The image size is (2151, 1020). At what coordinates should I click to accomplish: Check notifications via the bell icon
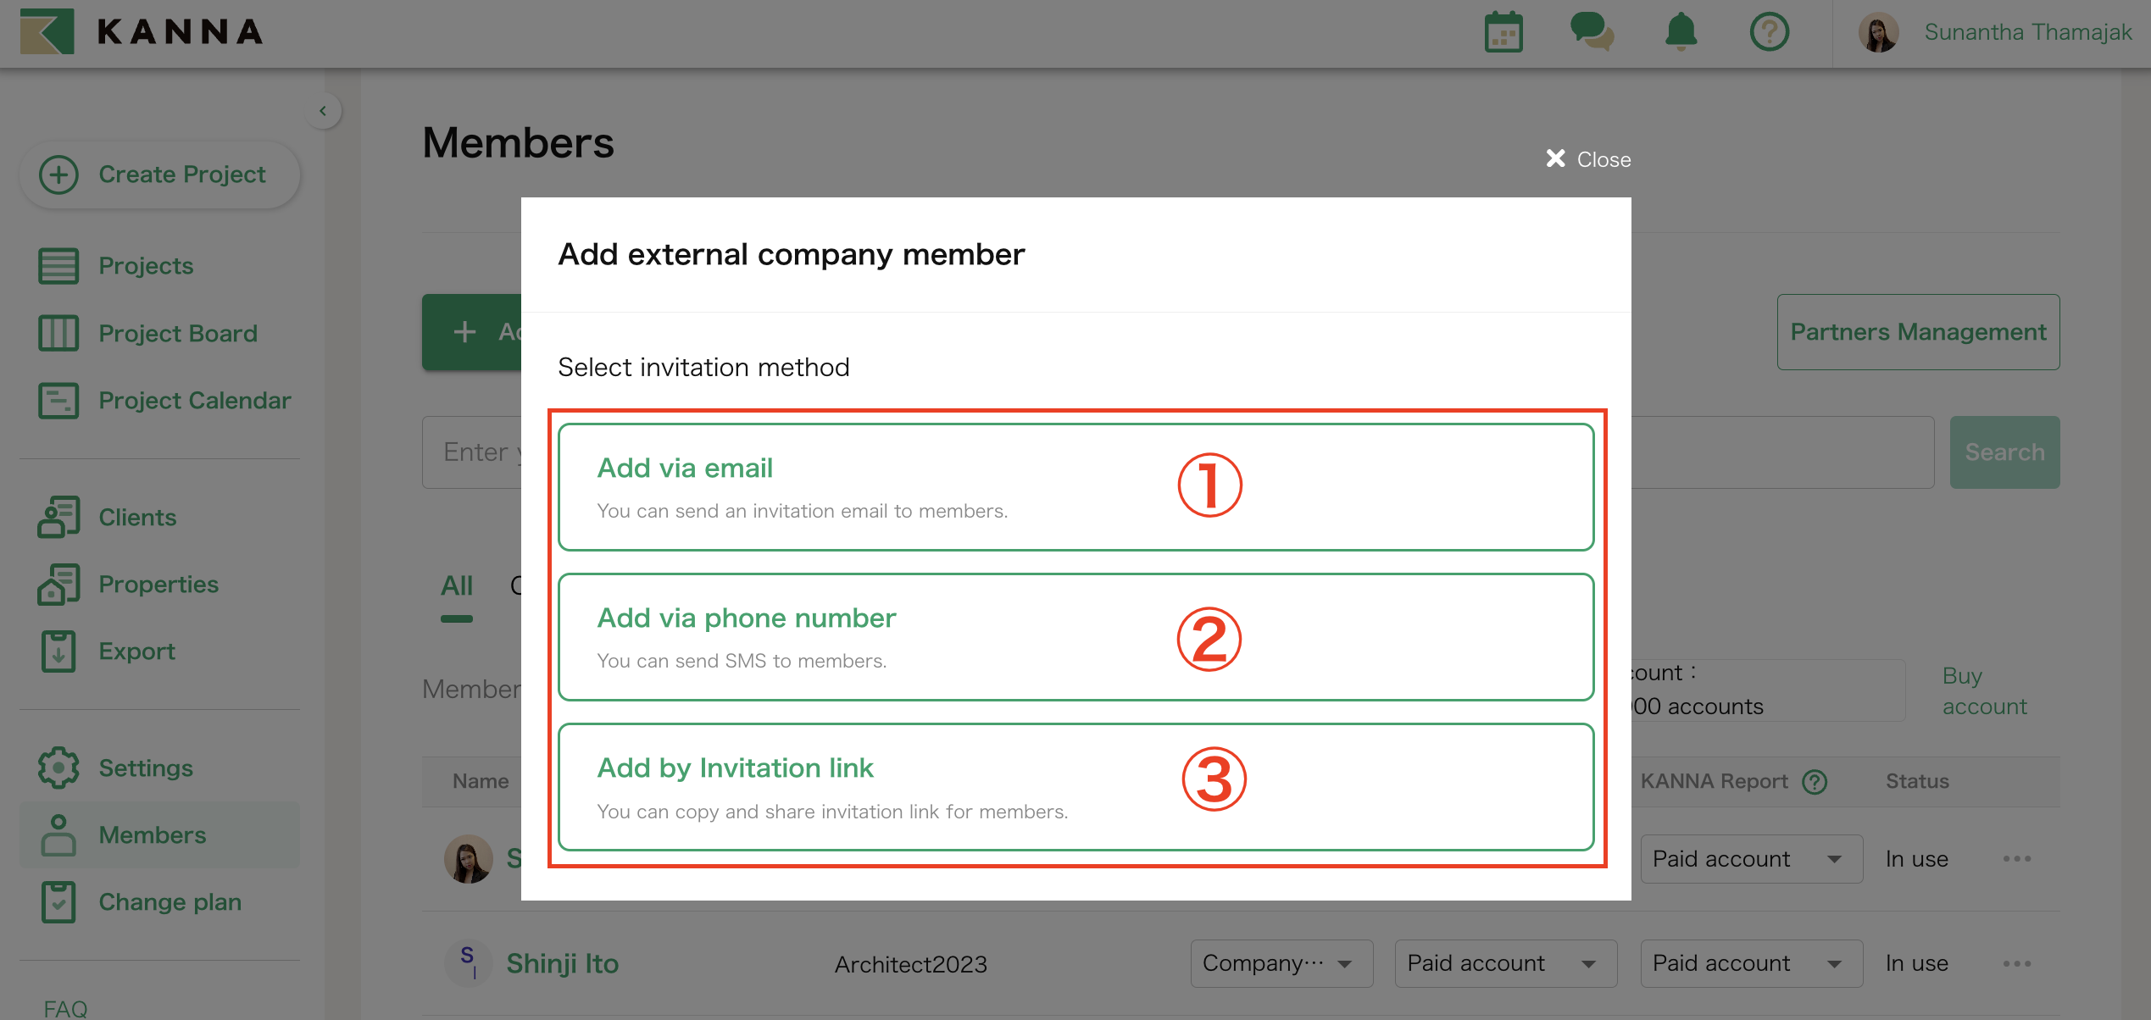click(x=1681, y=32)
